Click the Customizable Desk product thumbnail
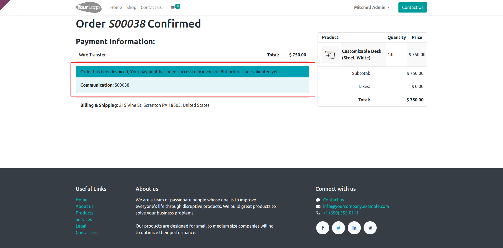This screenshot has height=248, width=503. [x=330, y=55]
